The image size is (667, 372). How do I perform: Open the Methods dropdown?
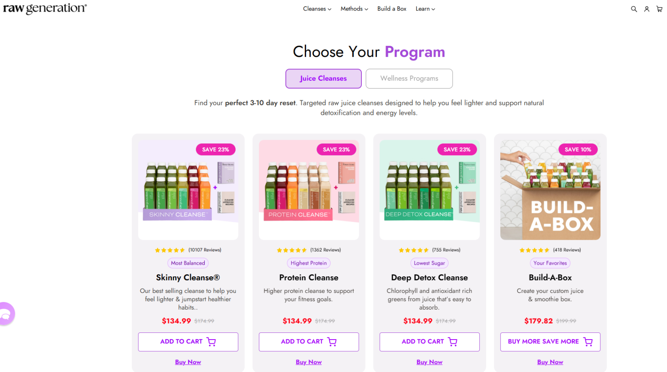354,9
